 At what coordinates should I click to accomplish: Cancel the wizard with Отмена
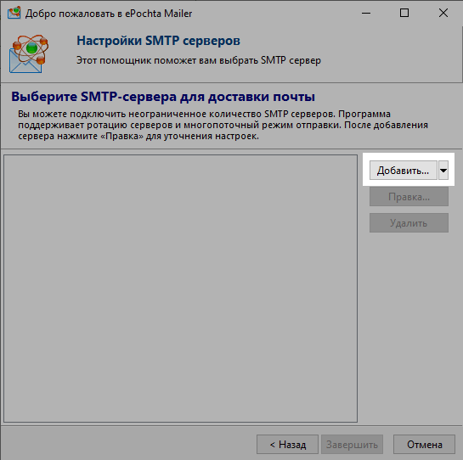pyautogui.click(x=424, y=444)
